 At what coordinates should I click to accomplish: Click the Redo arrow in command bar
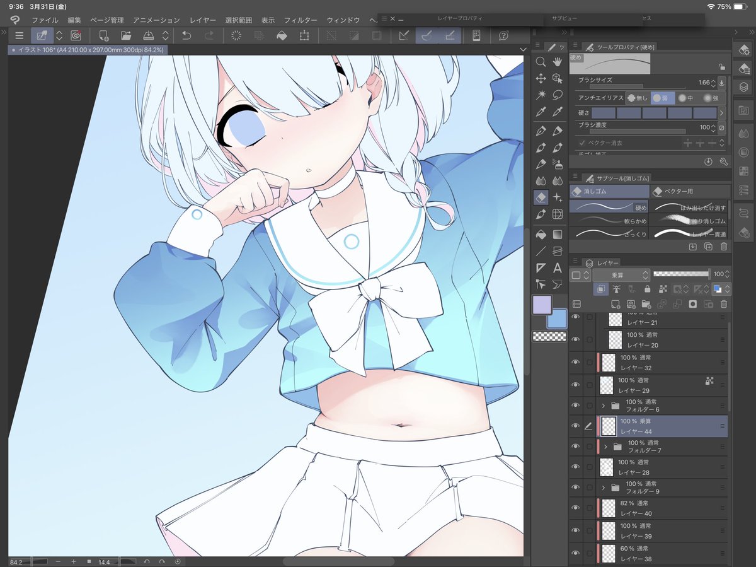209,36
